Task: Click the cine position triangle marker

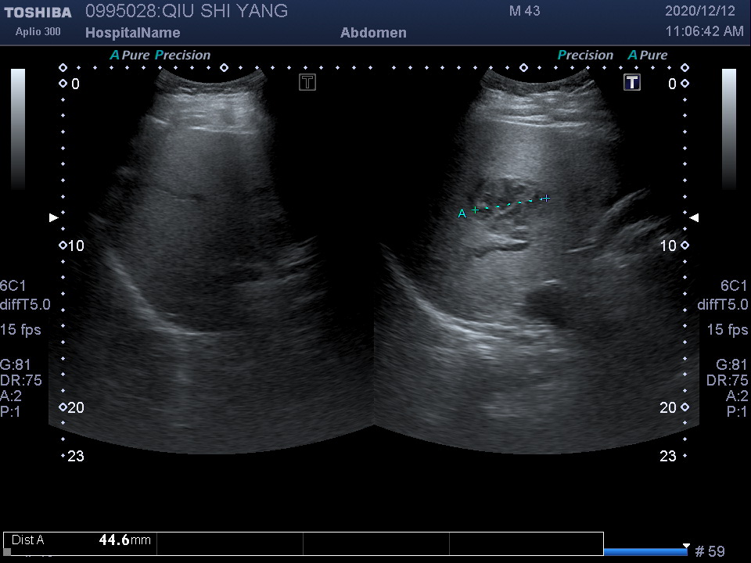Action: [x=686, y=546]
